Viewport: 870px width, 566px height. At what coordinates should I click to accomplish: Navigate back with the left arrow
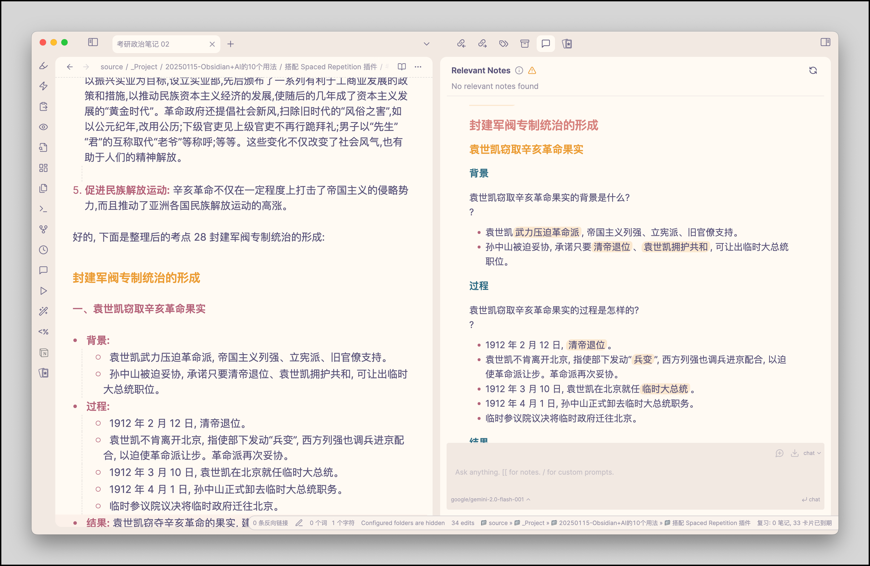(70, 67)
